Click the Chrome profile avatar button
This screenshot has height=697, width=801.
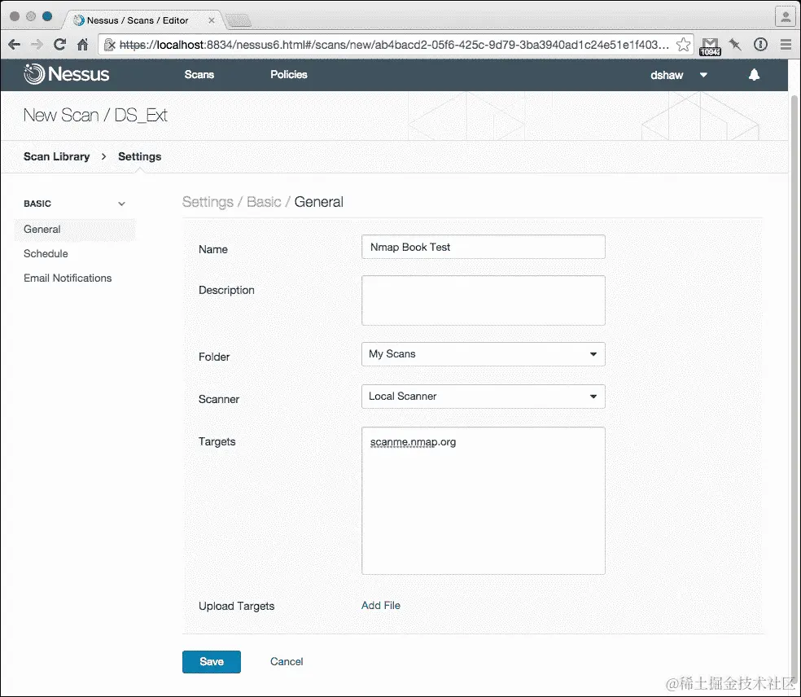pos(786,15)
